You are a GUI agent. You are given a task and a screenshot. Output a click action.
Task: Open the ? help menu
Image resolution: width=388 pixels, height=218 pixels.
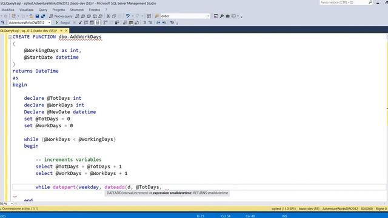coord(106,10)
